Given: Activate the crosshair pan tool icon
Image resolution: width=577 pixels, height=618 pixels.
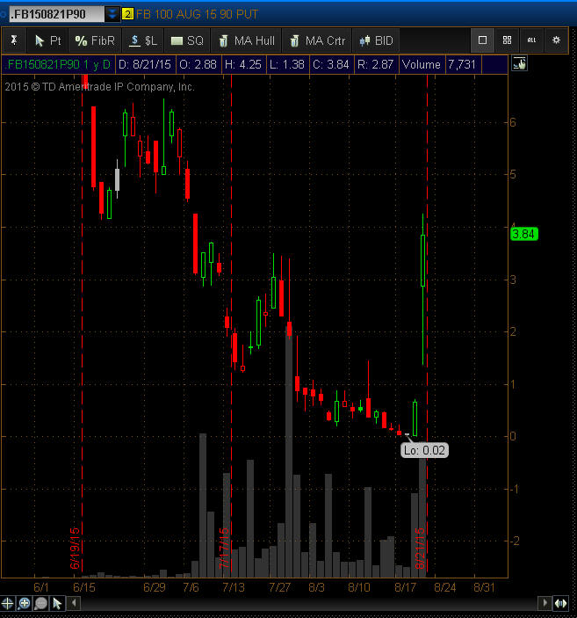Looking at the screenshot, I should [x=8, y=603].
